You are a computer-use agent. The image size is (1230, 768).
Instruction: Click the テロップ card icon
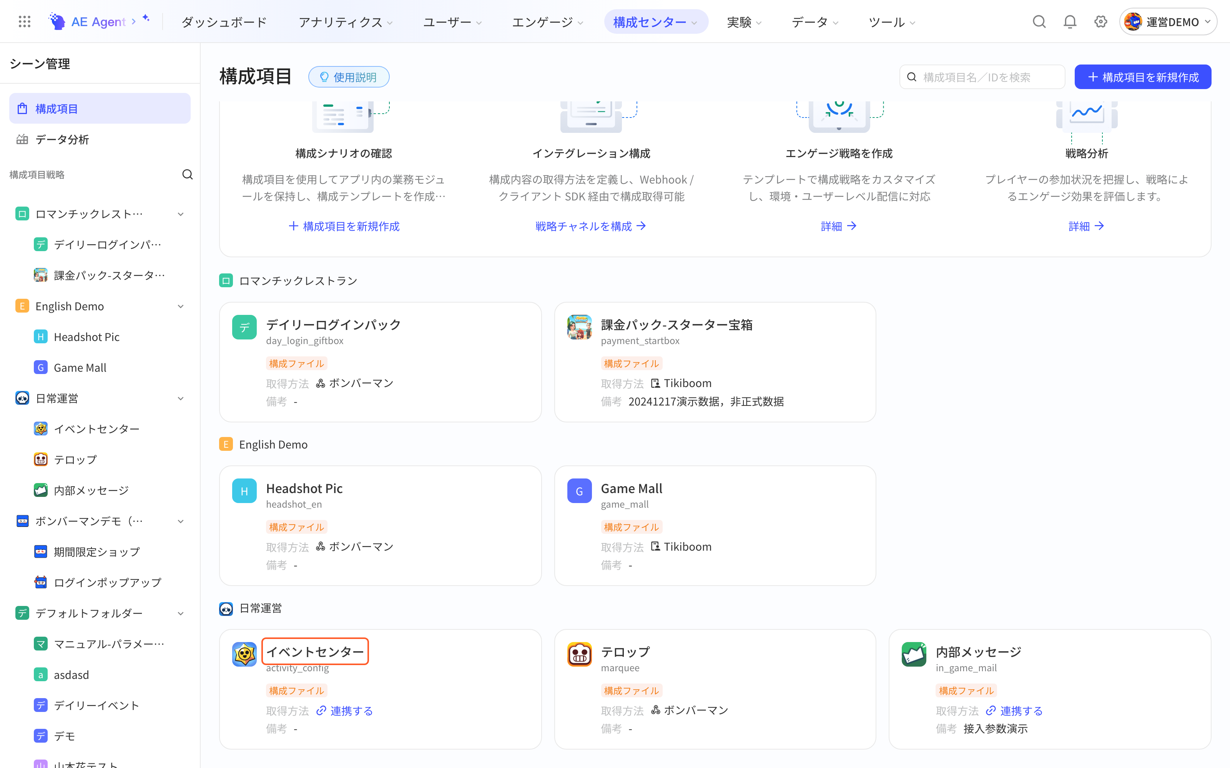[x=579, y=654]
